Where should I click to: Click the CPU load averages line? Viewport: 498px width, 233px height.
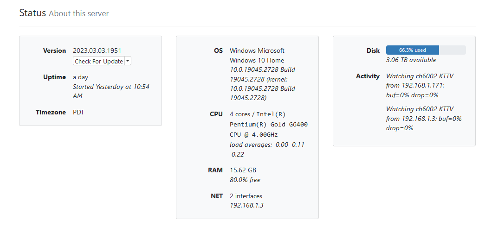[x=267, y=149]
